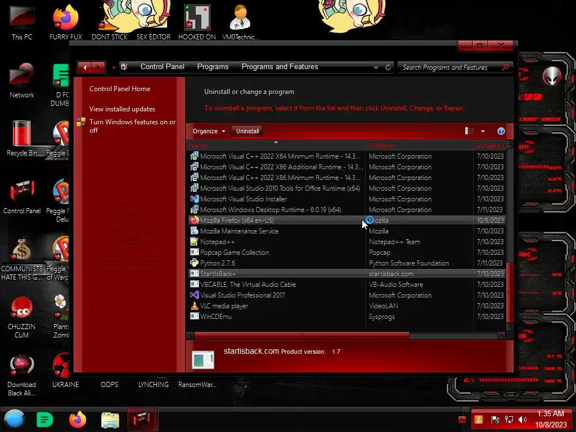Go forward with the navigation arrow
Screen dimensions: 576x432
coord(98,67)
